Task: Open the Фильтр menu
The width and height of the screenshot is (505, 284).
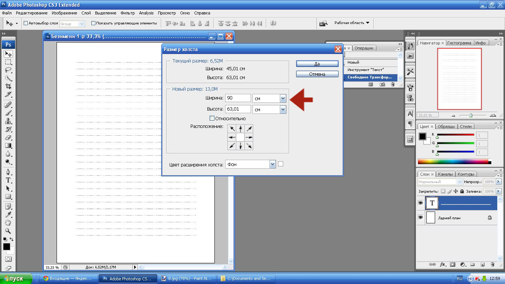Action: pyautogui.click(x=128, y=13)
